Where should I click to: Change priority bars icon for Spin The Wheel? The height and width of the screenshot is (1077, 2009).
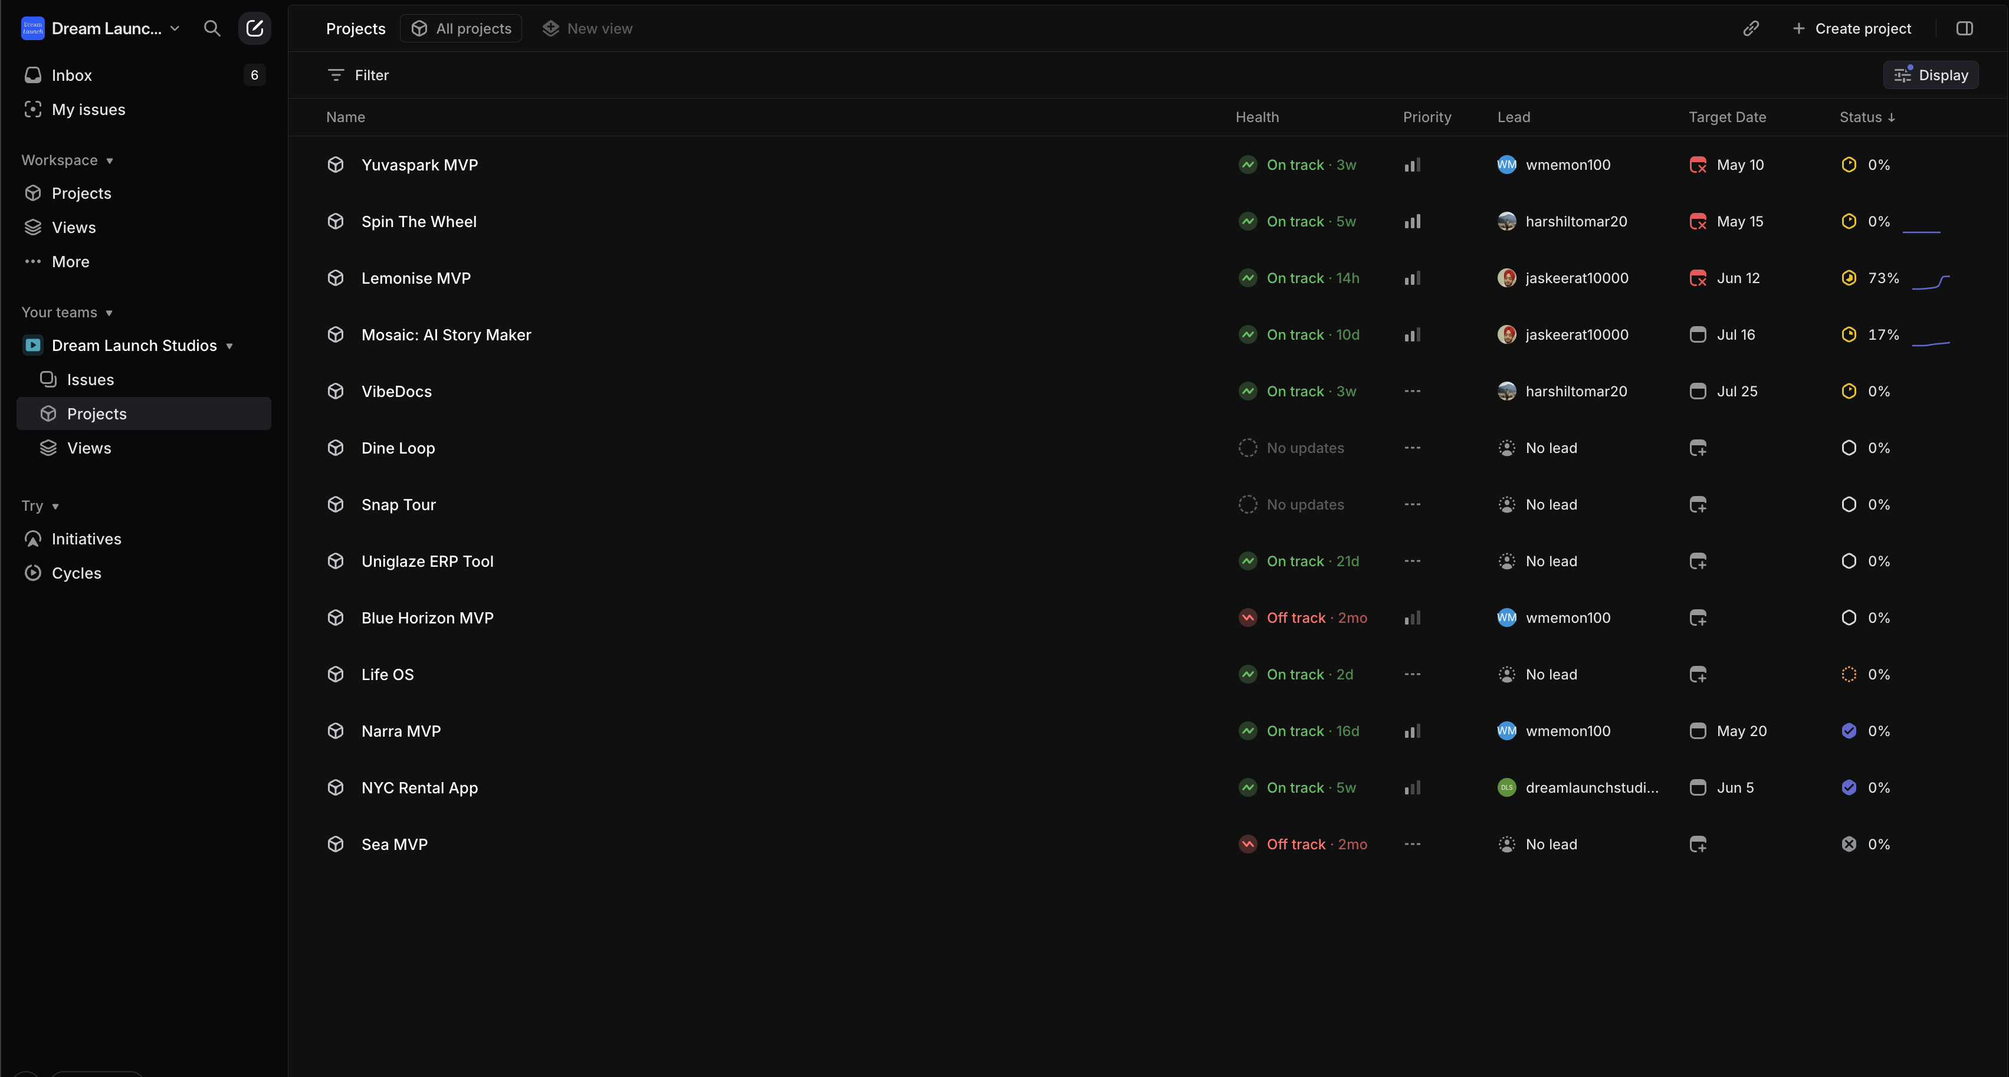[1413, 222]
